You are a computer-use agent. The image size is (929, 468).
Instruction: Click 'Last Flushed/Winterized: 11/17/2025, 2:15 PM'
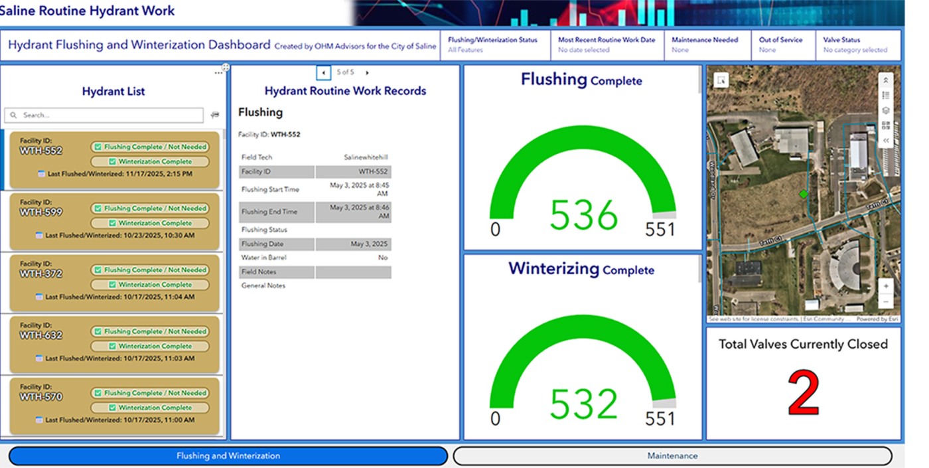coord(119,174)
